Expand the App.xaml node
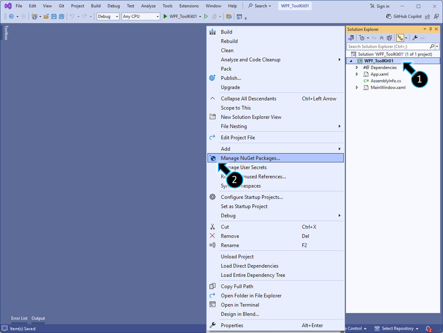 click(x=357, y=74)
